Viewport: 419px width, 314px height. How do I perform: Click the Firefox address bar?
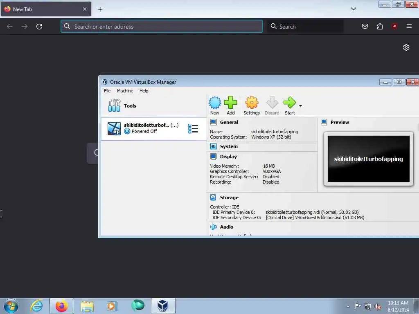[162, 27]
